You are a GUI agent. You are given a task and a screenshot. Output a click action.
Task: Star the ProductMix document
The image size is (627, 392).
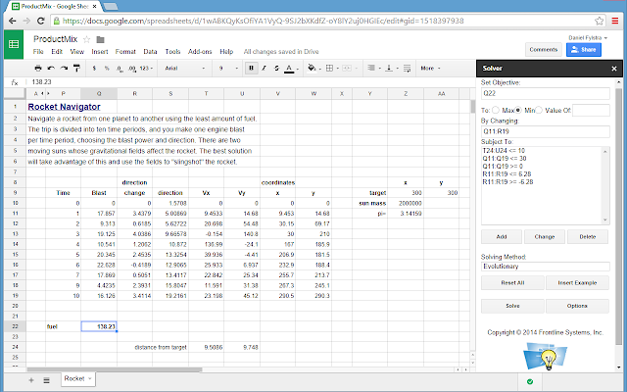86,39
